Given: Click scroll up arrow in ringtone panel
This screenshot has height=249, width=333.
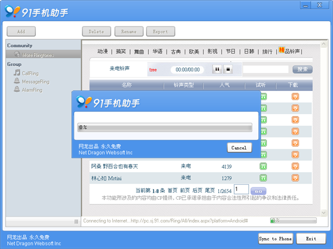Looking at the screenshot, I should point(324,44).
